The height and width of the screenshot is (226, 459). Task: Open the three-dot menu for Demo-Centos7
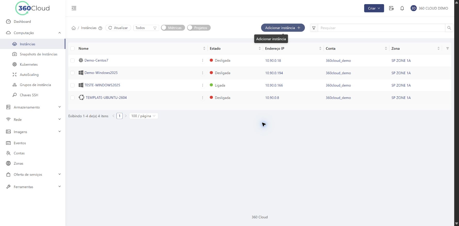203,61
